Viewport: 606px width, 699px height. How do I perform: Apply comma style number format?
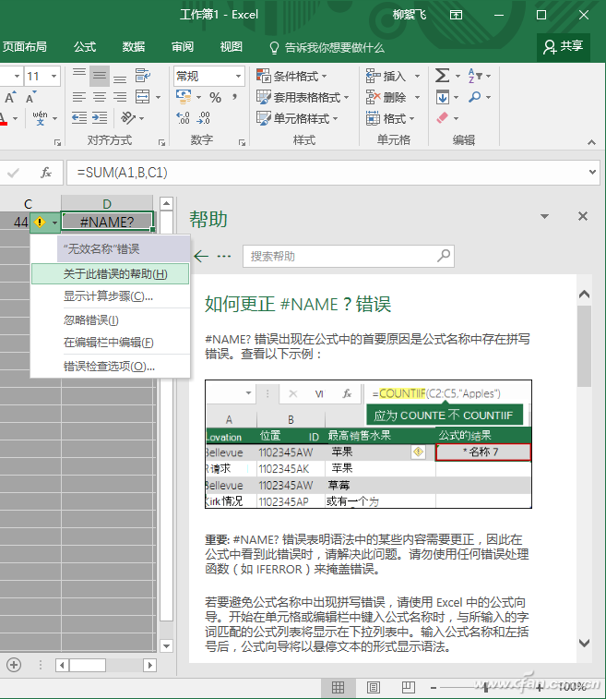[x=234, y=97]
